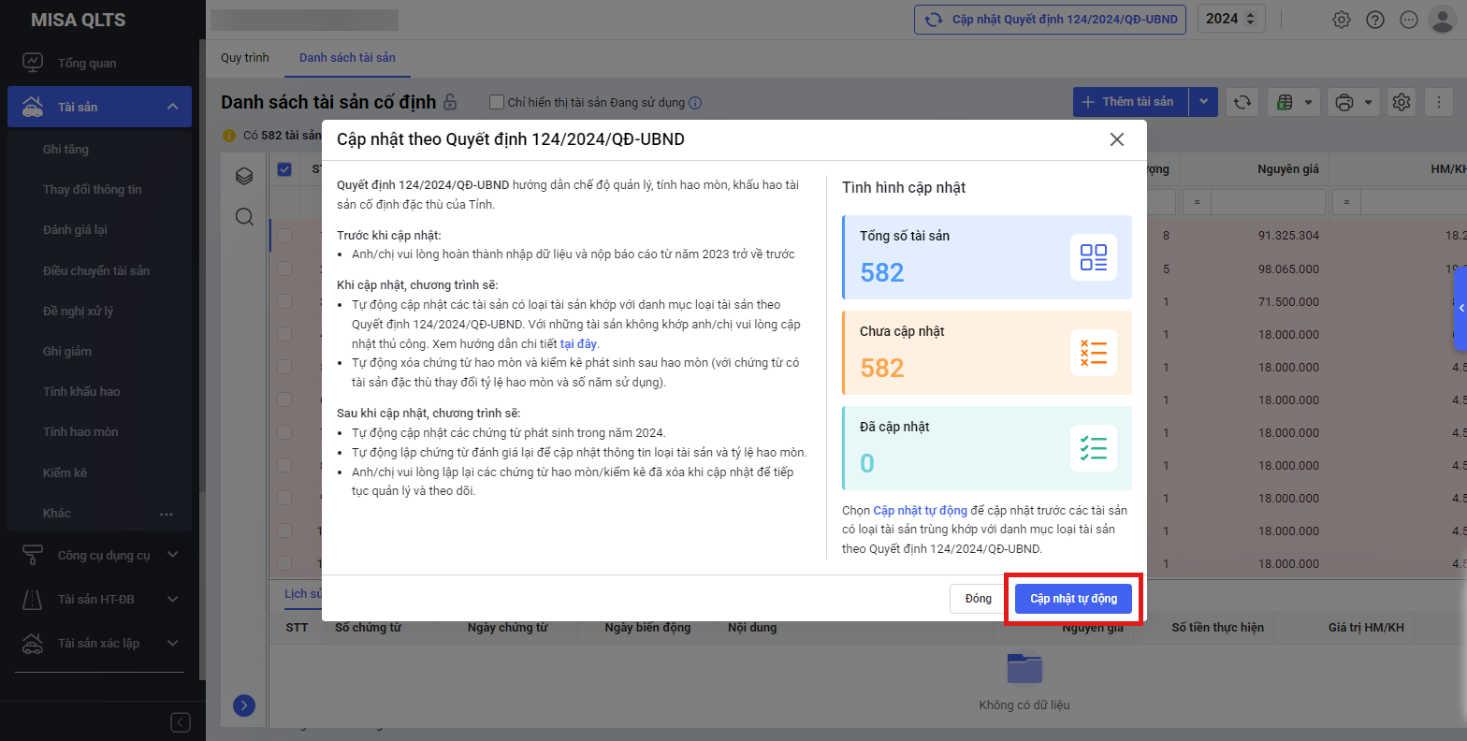Click the info icon beside the checkbox label
This screenshot has width=1467, height=741.
[x=695, y=103]
